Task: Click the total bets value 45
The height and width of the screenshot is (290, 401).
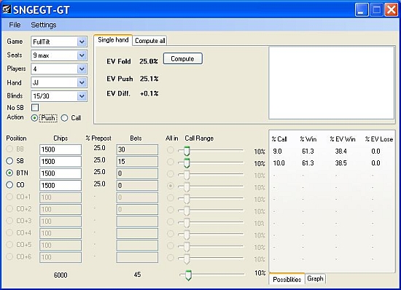Action: pos(137,275)
